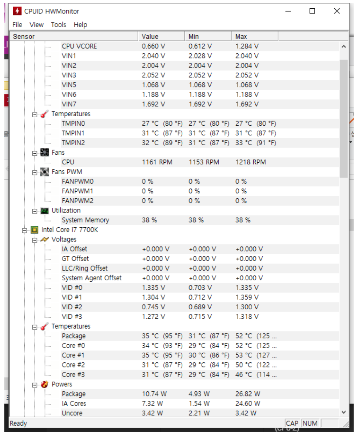Click the scrollbar down arrow
Screen dimensions: 358x435
coord(344,412)
